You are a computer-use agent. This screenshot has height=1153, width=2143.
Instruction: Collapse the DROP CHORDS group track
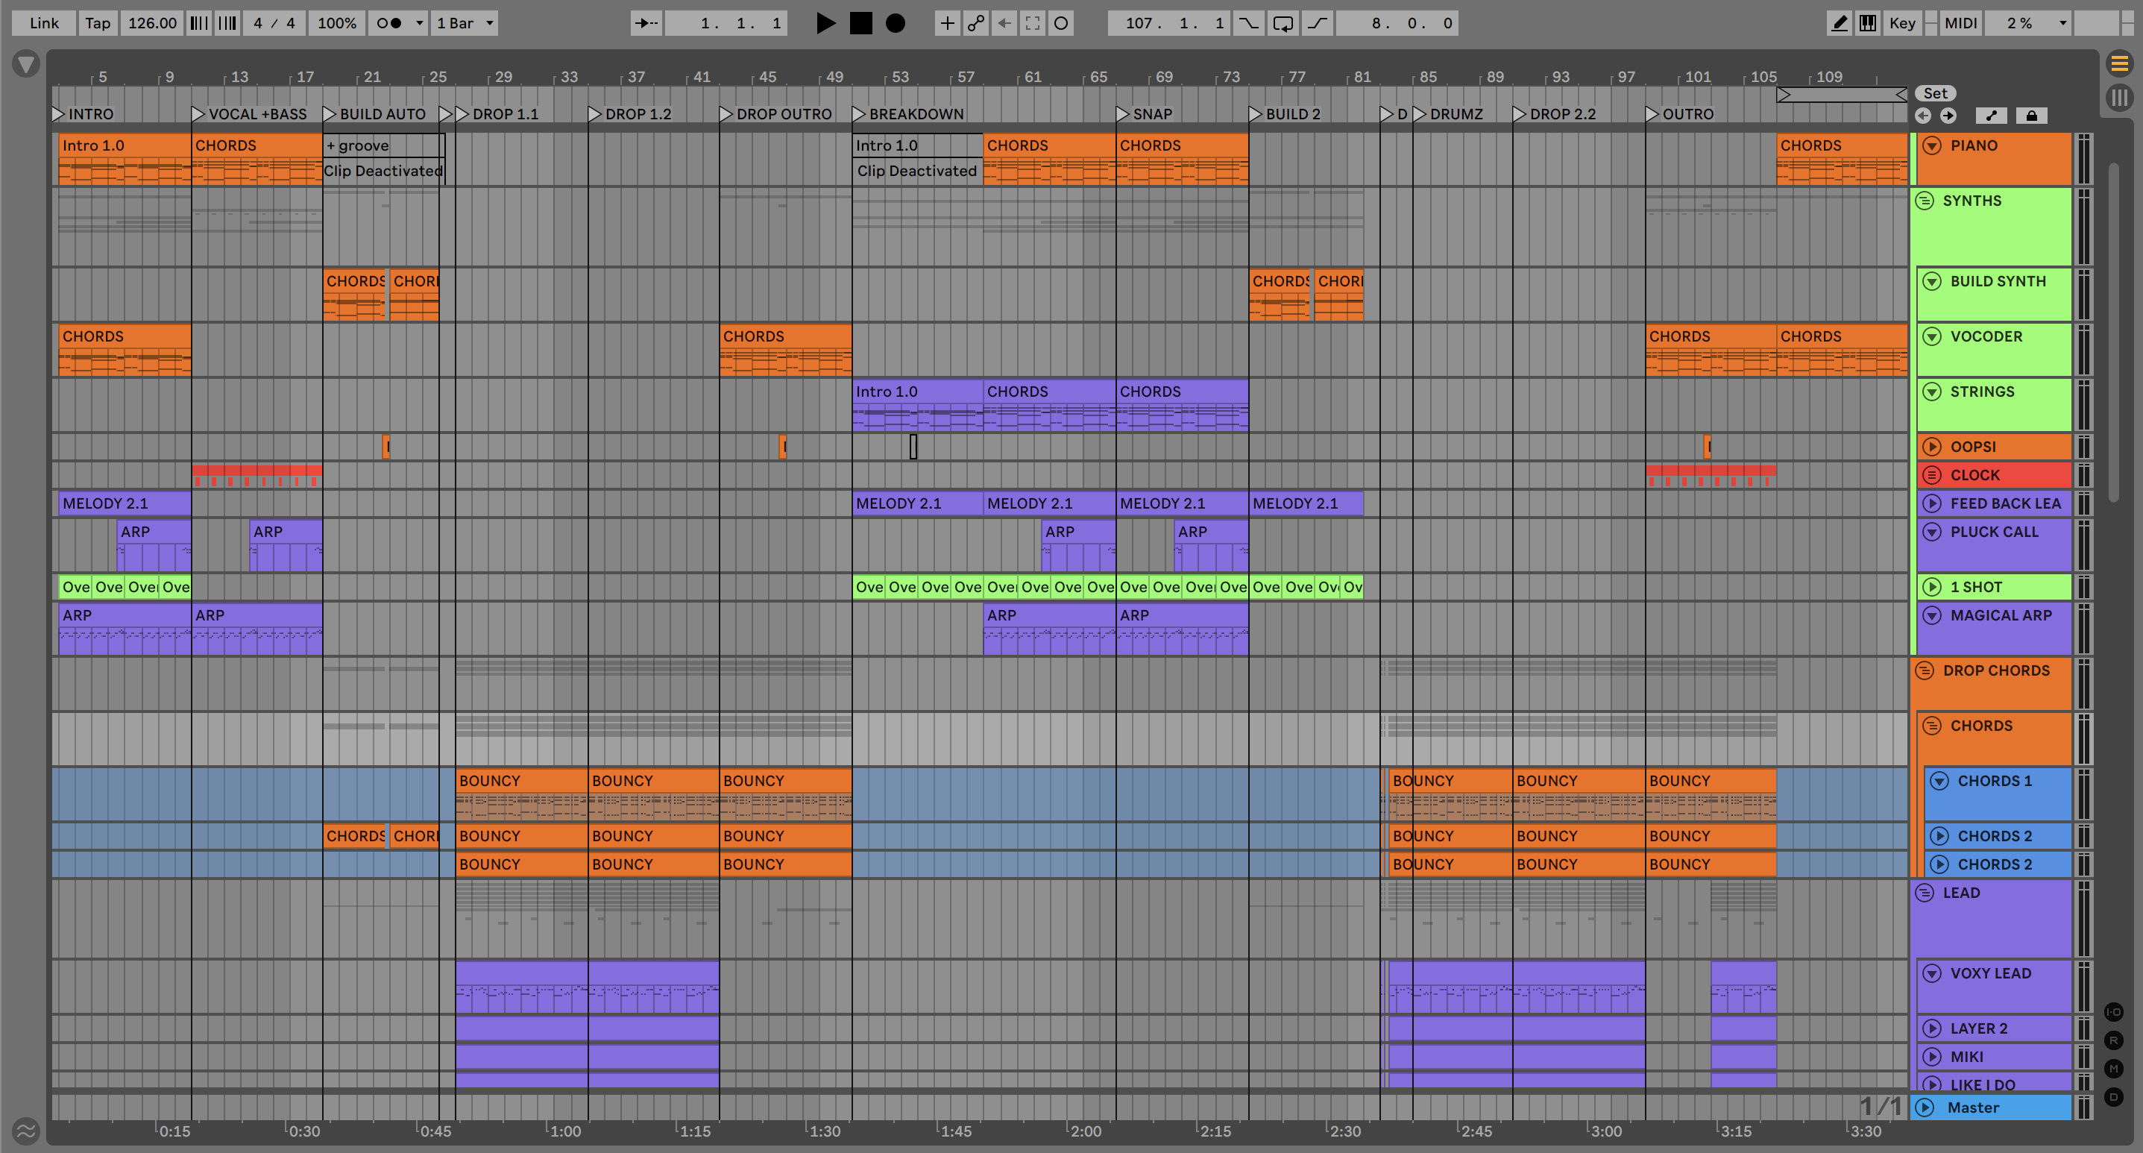pyautogui.click(x=1925, y=670)
